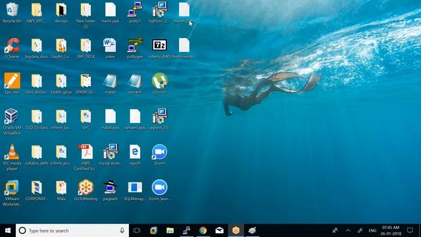Open the People icon in the taskbar

tap(335, 230)
